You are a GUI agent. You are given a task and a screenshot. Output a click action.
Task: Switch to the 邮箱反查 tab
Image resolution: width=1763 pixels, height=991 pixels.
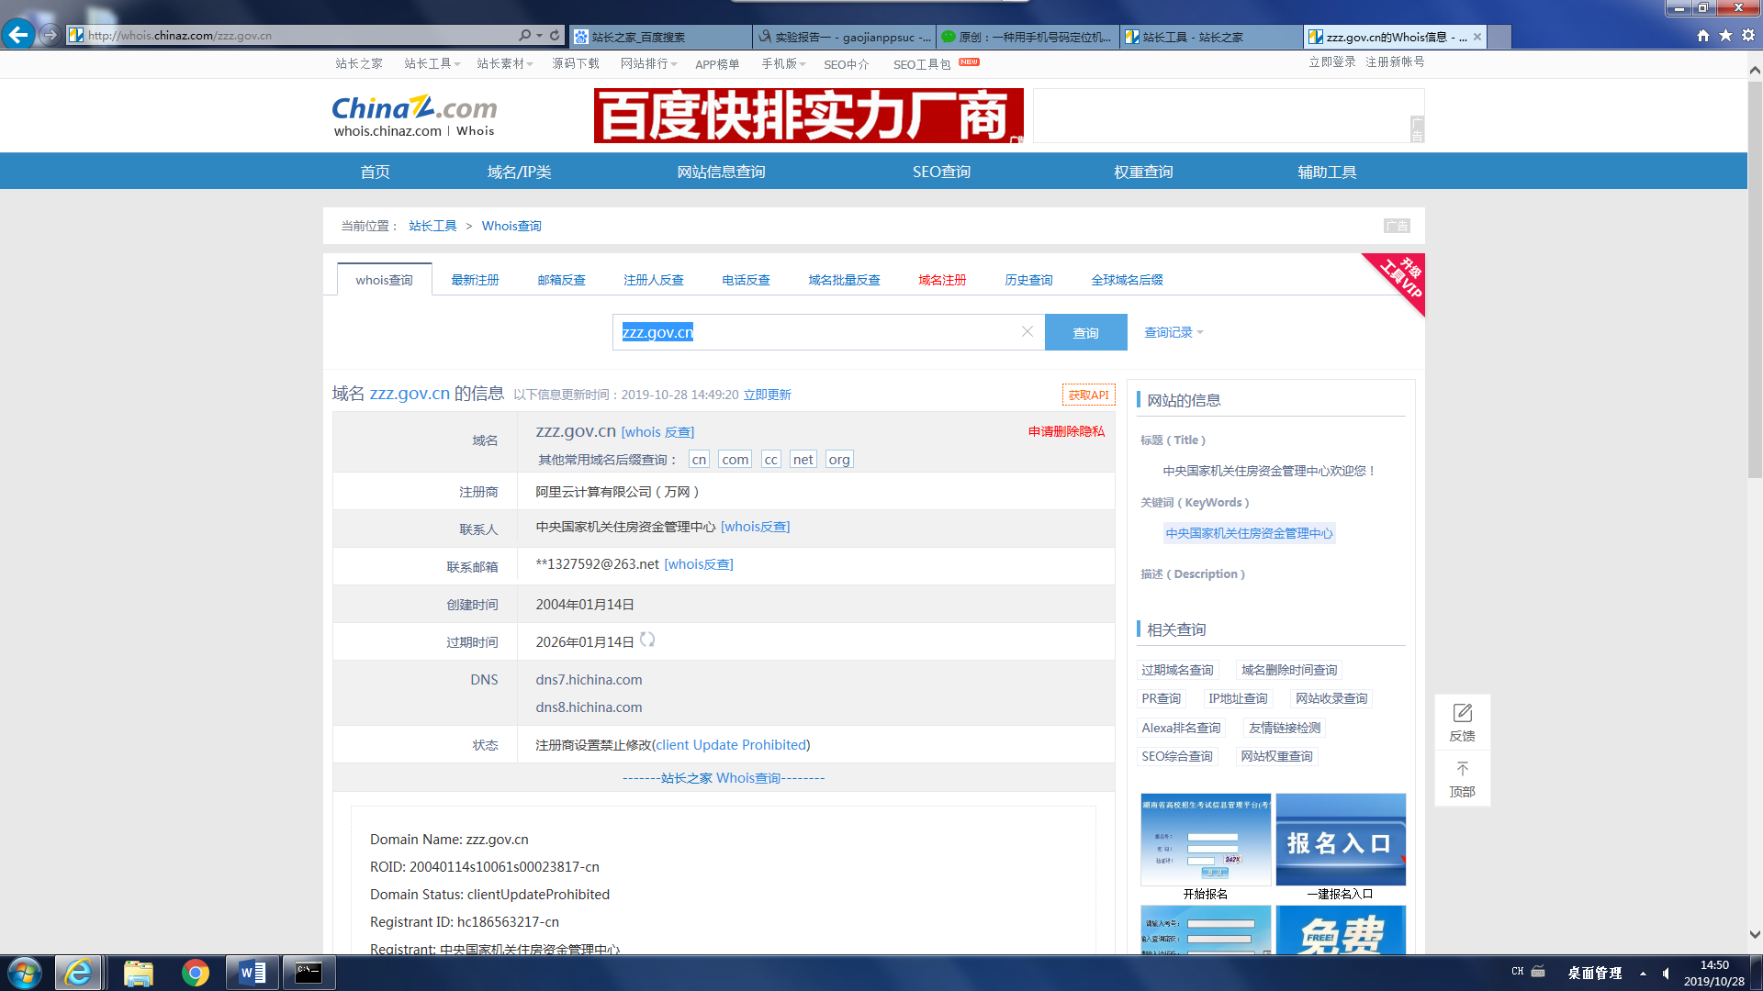(561, 280)
